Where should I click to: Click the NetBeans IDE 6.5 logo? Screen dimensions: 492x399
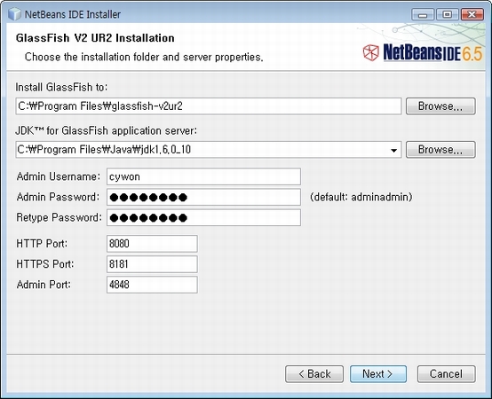423,52
